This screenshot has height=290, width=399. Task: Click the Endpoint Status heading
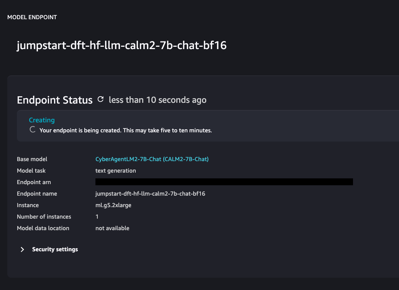pyautogui.click(x=55, y=100)
